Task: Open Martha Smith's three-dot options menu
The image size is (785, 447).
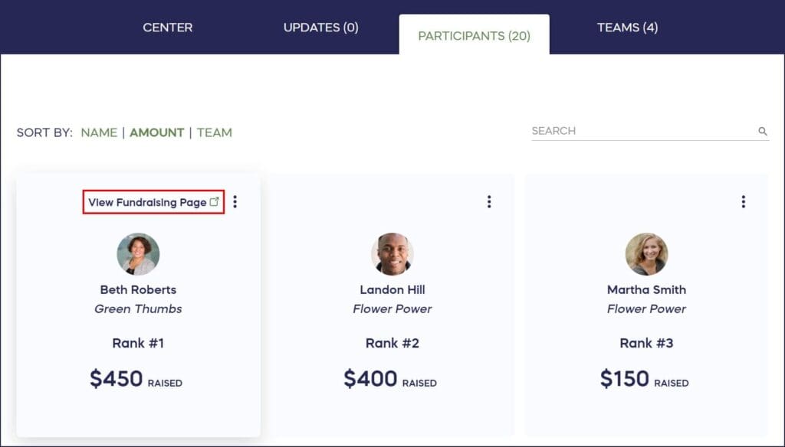Action: point(743,201)
